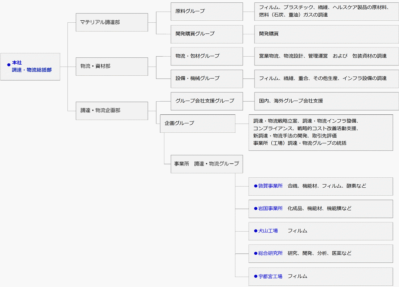Click the 化成品、機能材、機能膜など text
Screen dimensions: 399x287
(319, 208)
